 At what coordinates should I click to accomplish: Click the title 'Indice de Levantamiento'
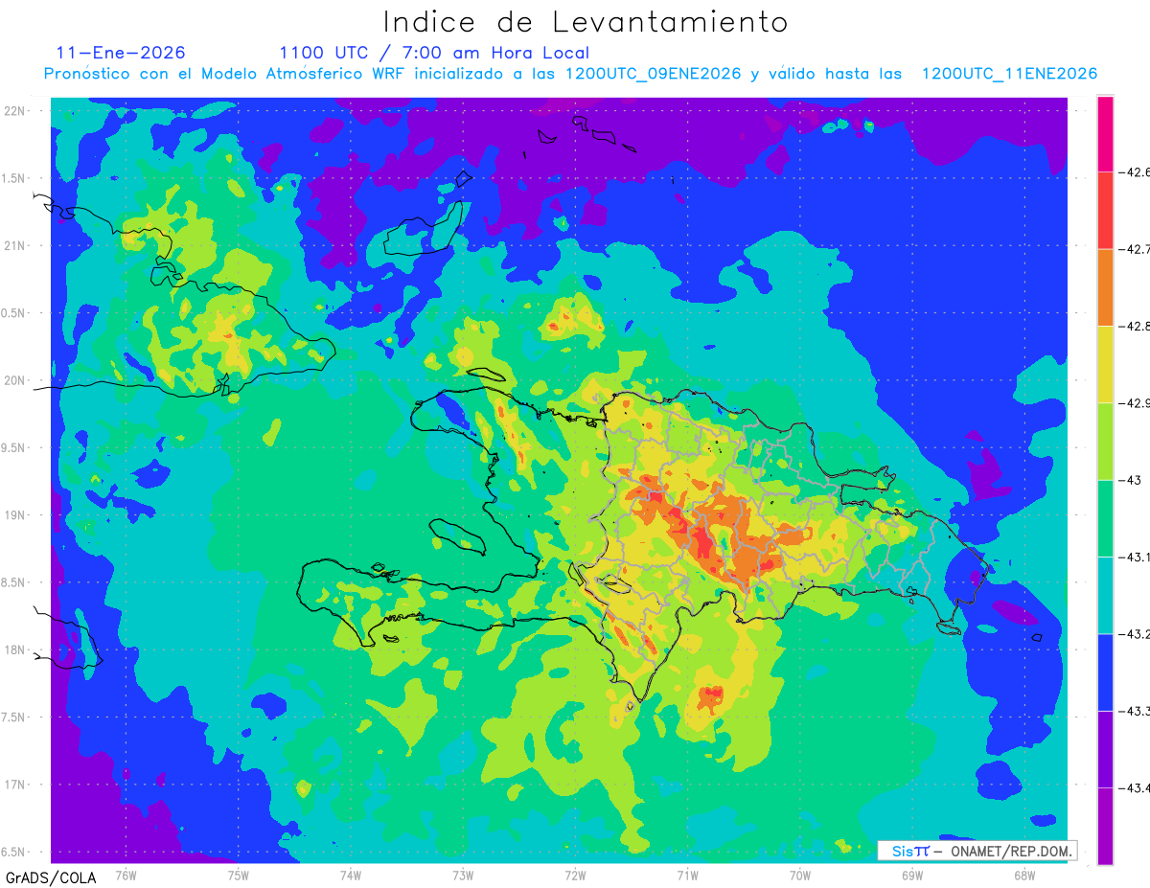(585, 22)
